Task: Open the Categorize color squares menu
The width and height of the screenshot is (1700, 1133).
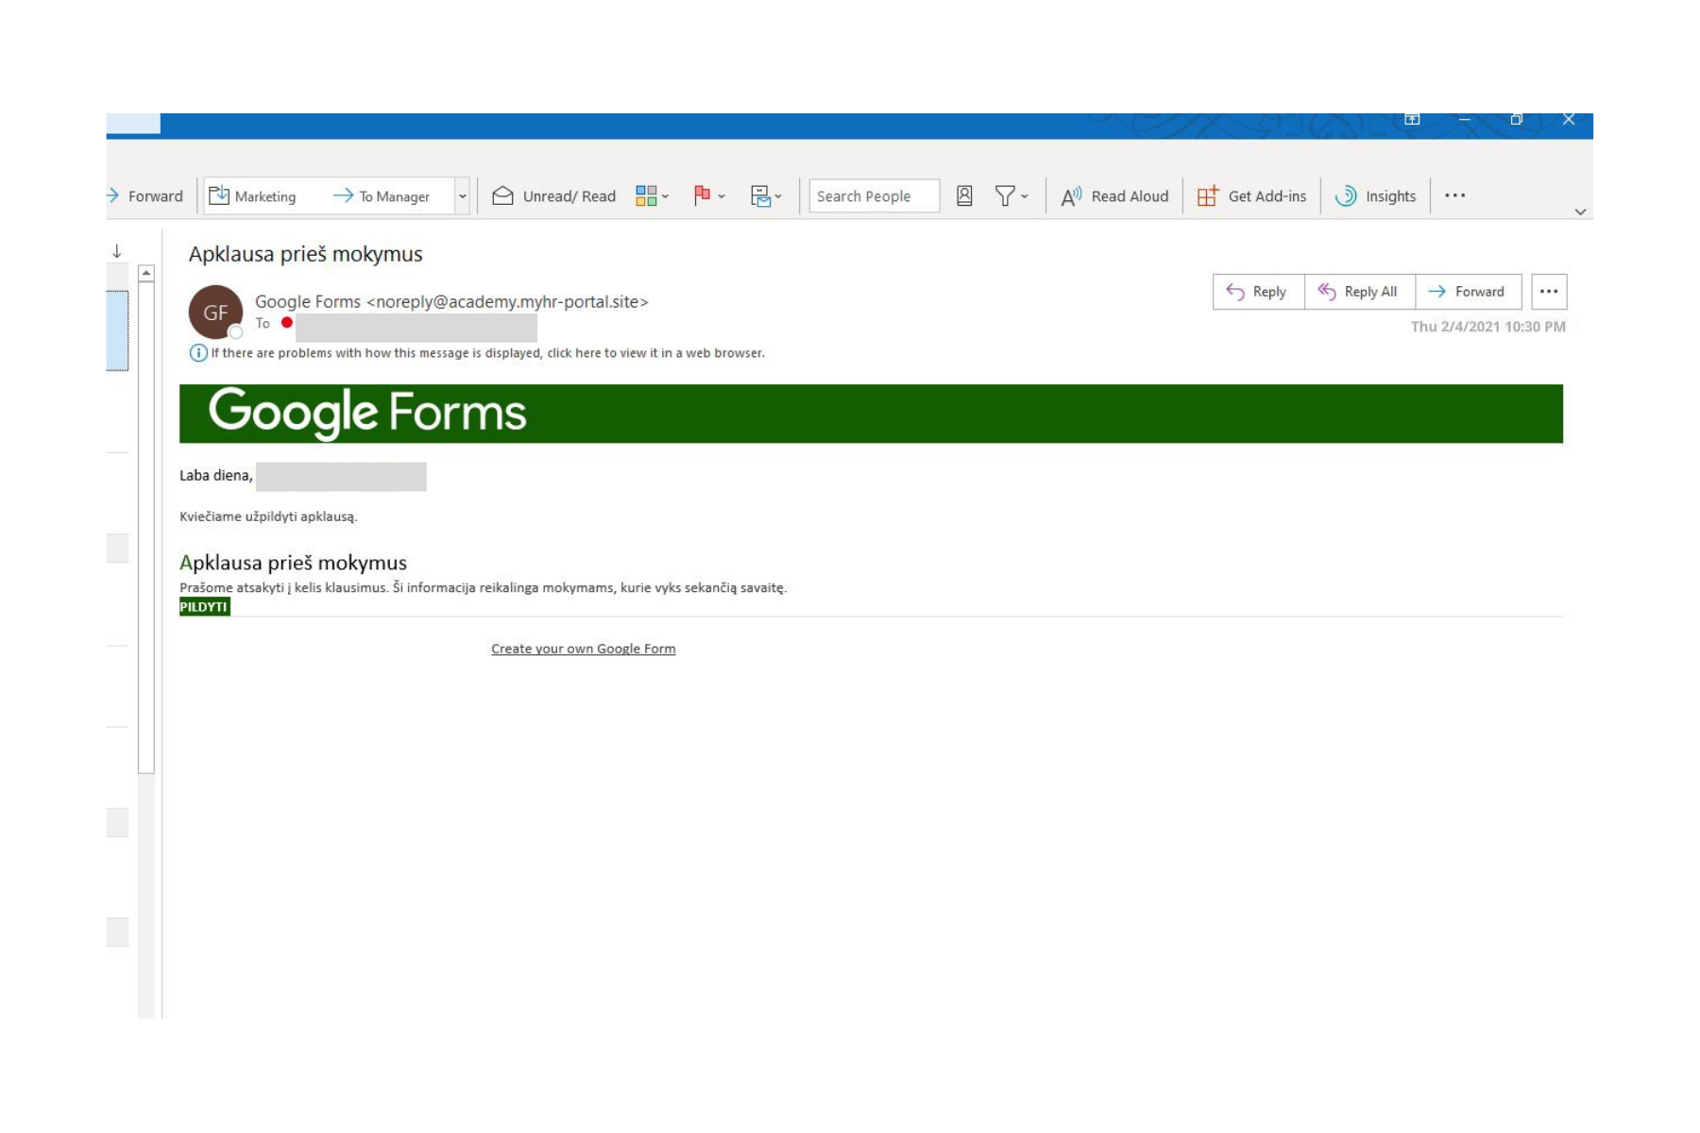Action: point(652,196)
